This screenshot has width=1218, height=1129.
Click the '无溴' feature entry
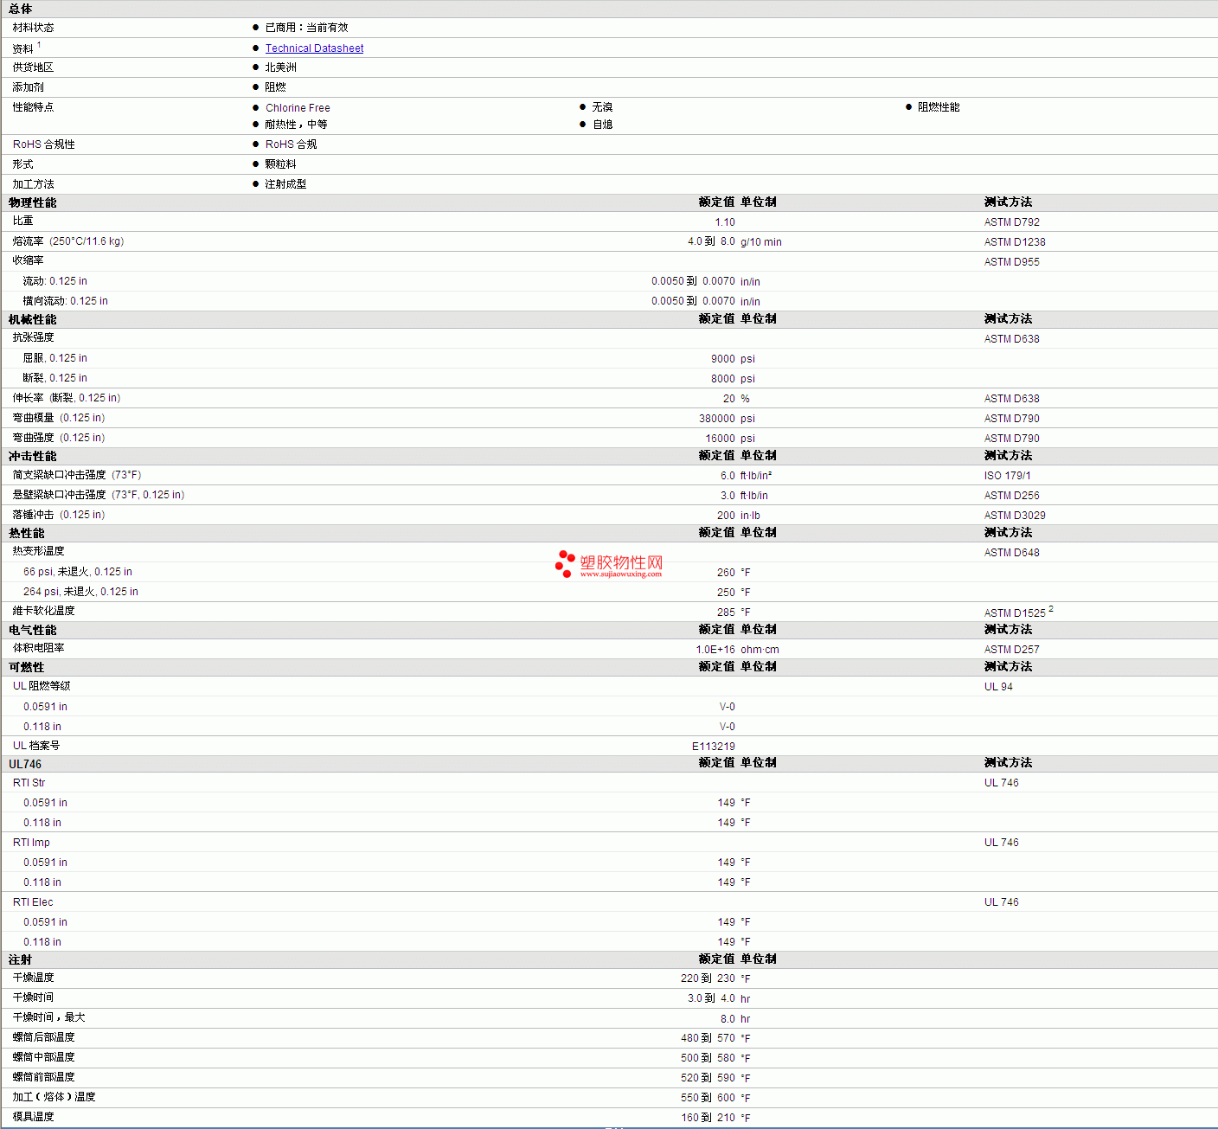[602, 107]
